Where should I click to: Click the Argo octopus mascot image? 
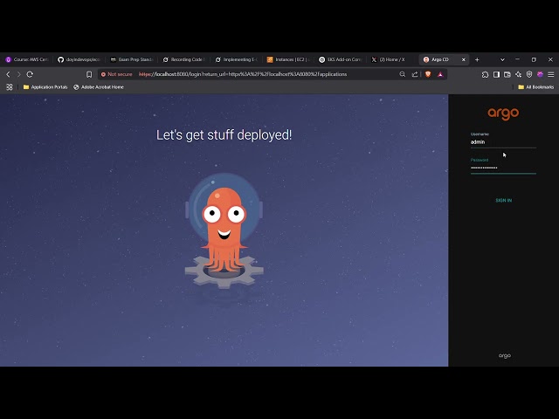[x=224, y=230]
